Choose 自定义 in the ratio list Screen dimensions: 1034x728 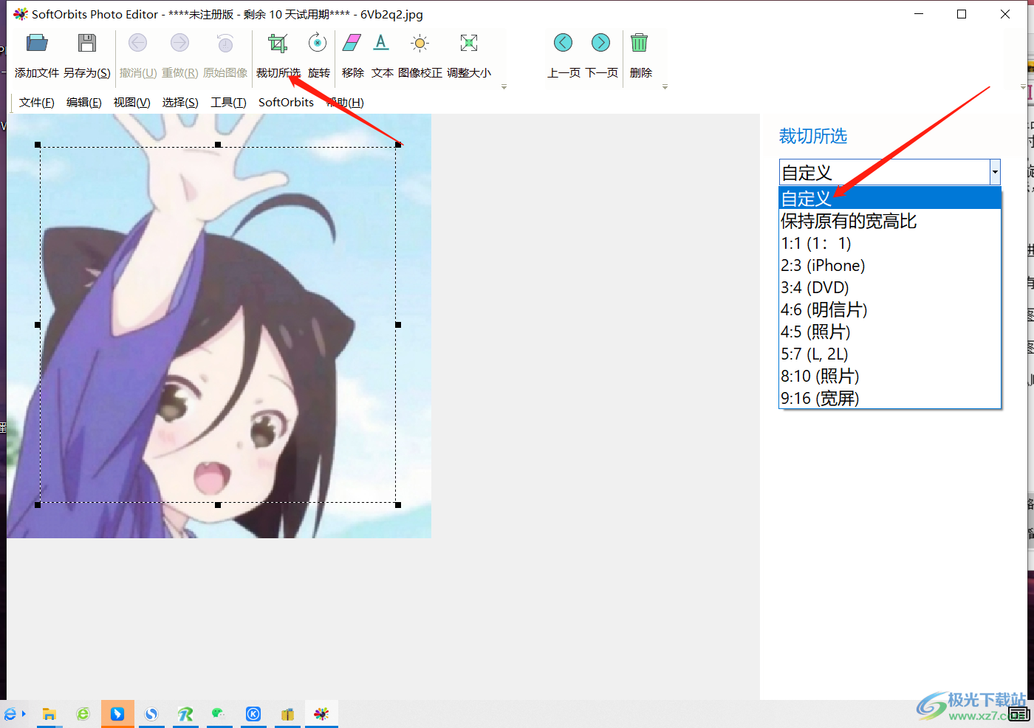tap(890, 198)
